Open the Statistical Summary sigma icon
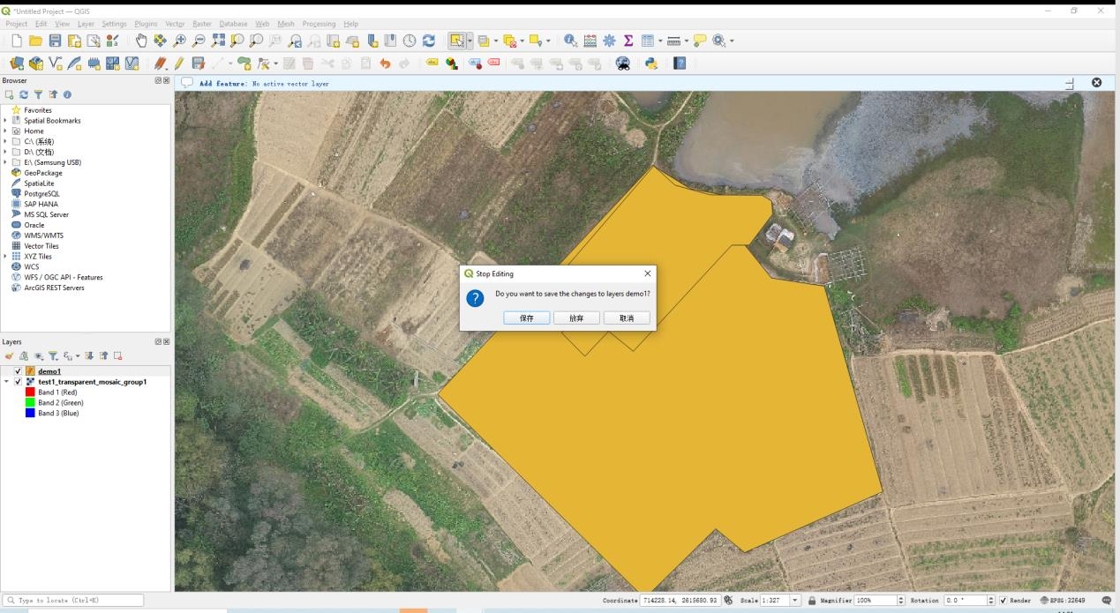1120x613 pixels. (x=628, y=41)
